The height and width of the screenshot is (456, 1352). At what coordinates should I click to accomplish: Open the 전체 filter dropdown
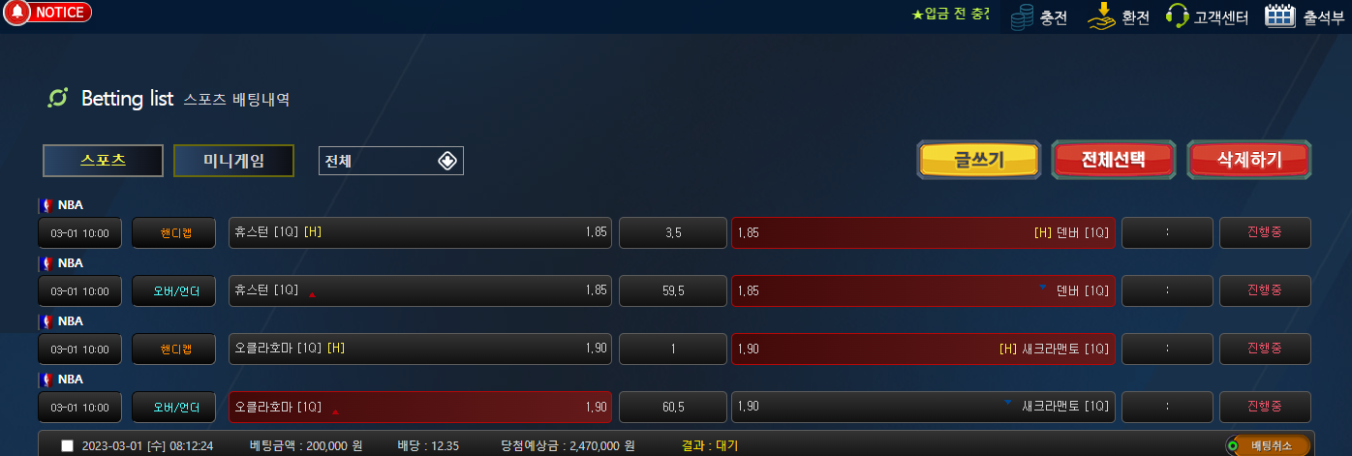click(391, 161)
